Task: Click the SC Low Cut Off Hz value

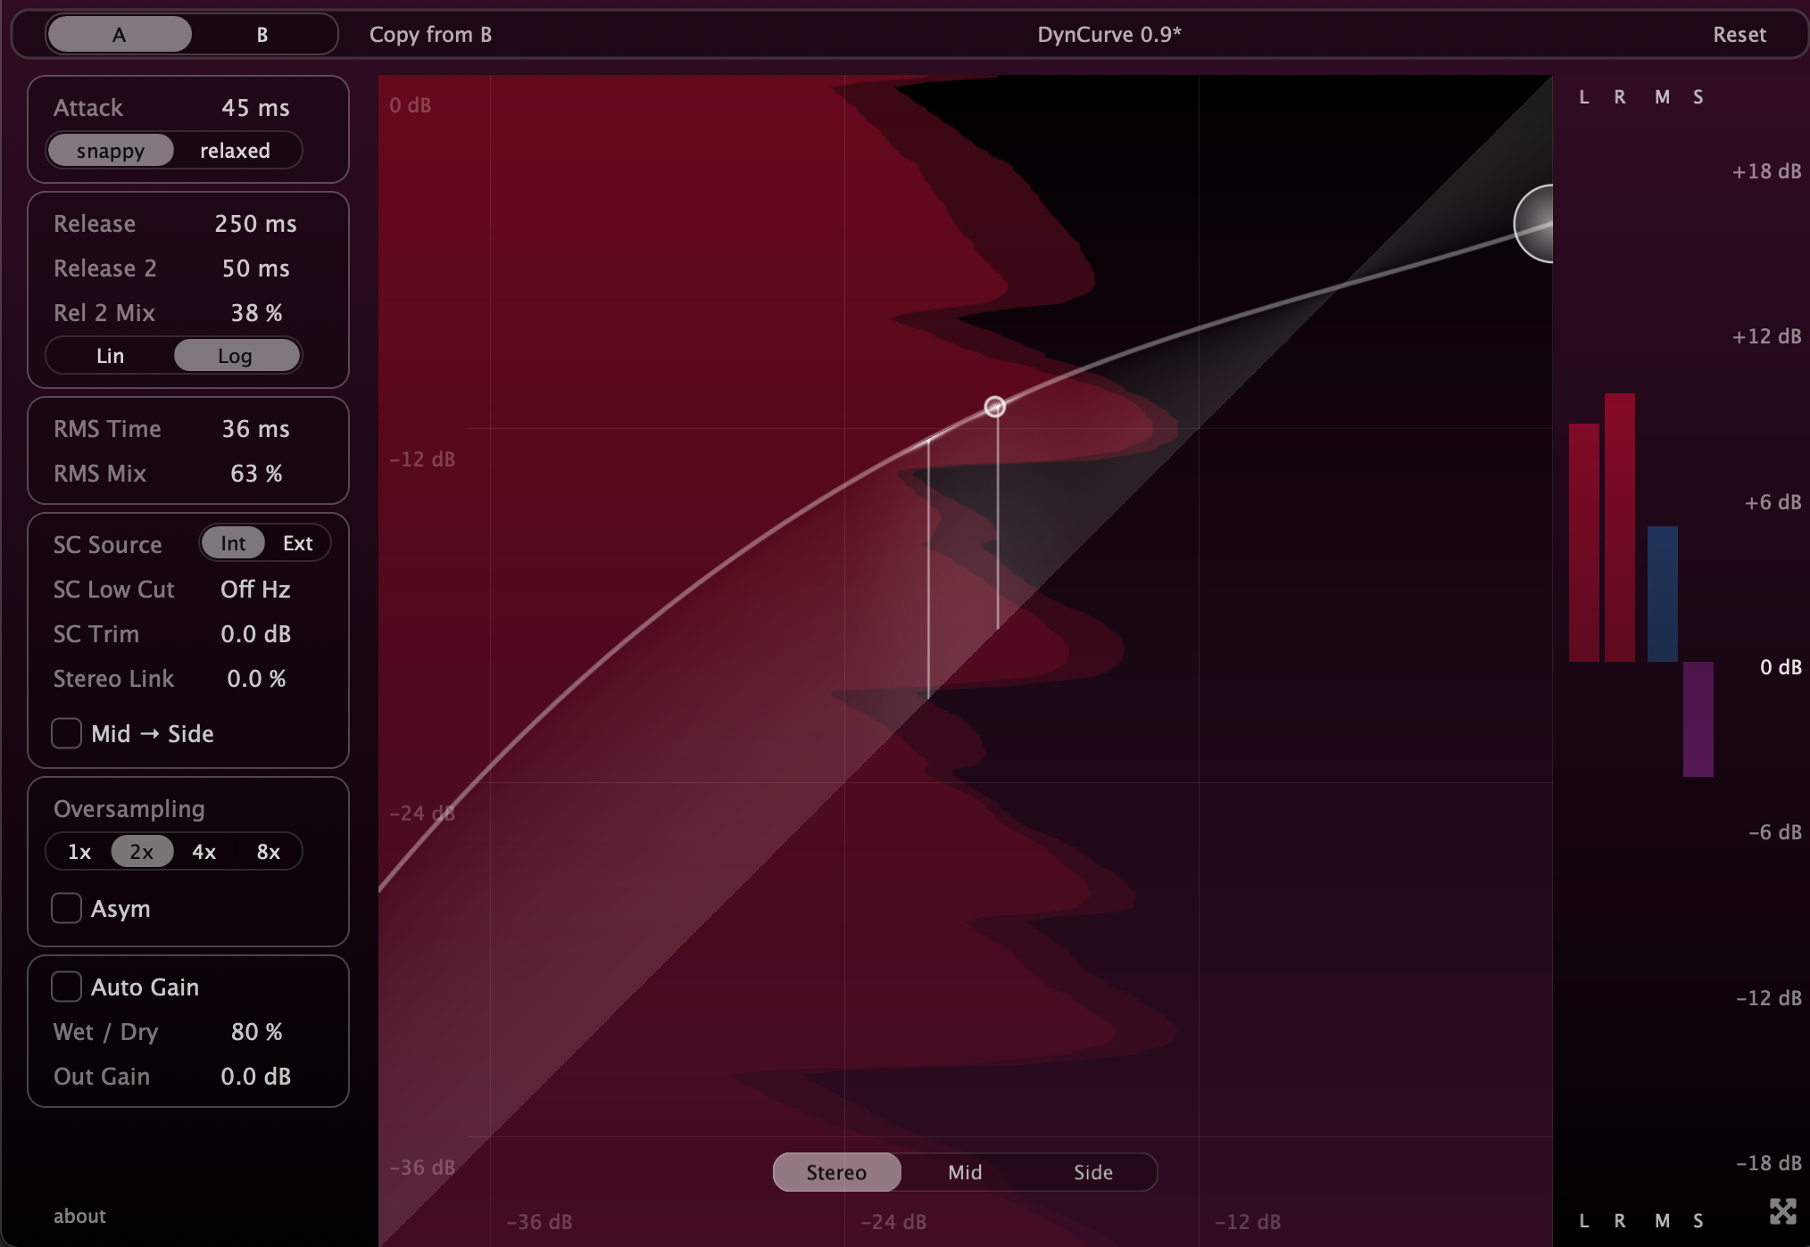Action: 255,590
